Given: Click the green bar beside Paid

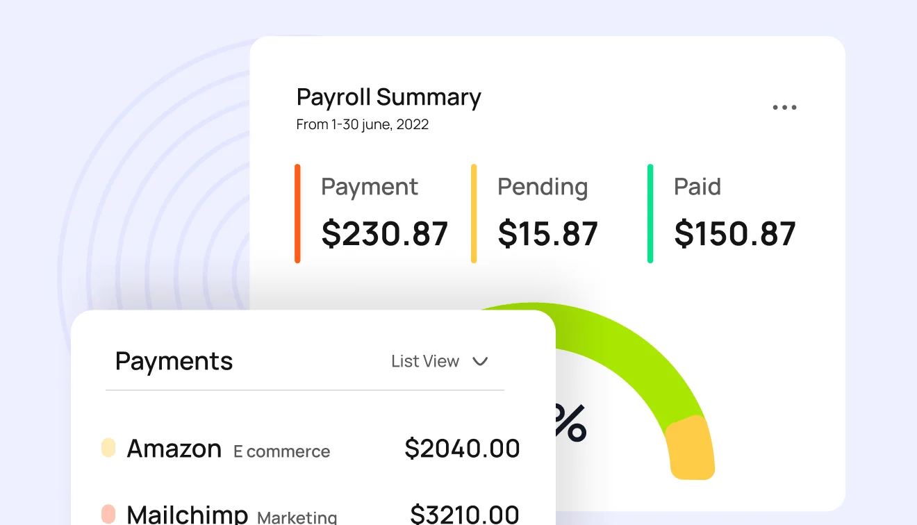Looking at the screenshot, I should pos(650,214).
